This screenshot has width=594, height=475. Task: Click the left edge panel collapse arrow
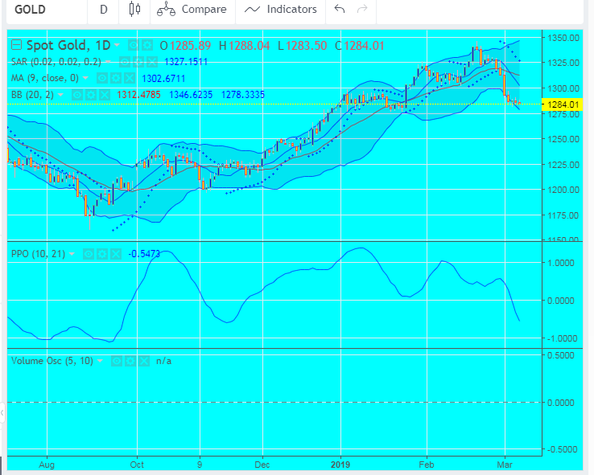tap(2, 412)
